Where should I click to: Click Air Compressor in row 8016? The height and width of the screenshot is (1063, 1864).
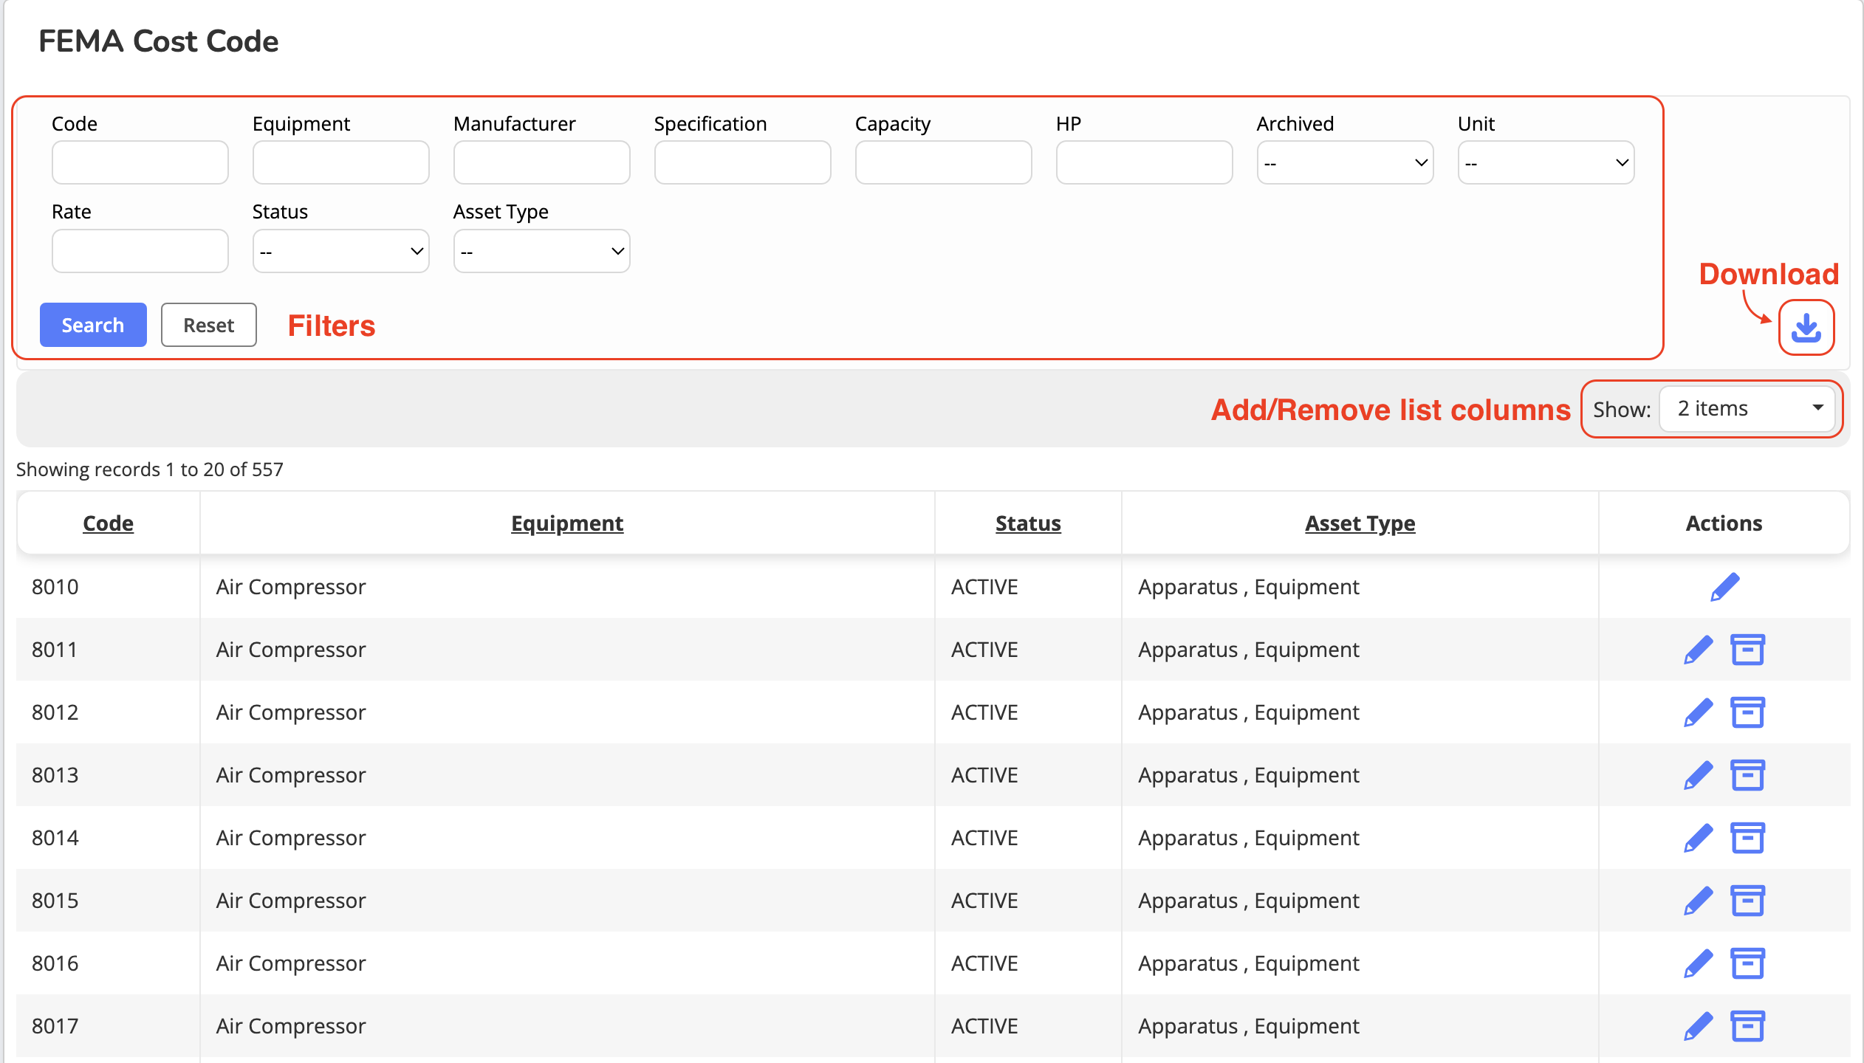[291, 963]
